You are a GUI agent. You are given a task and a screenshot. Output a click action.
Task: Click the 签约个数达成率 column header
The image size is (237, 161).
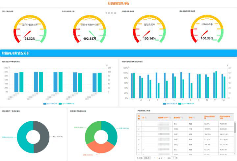click(x=209, y=117)
